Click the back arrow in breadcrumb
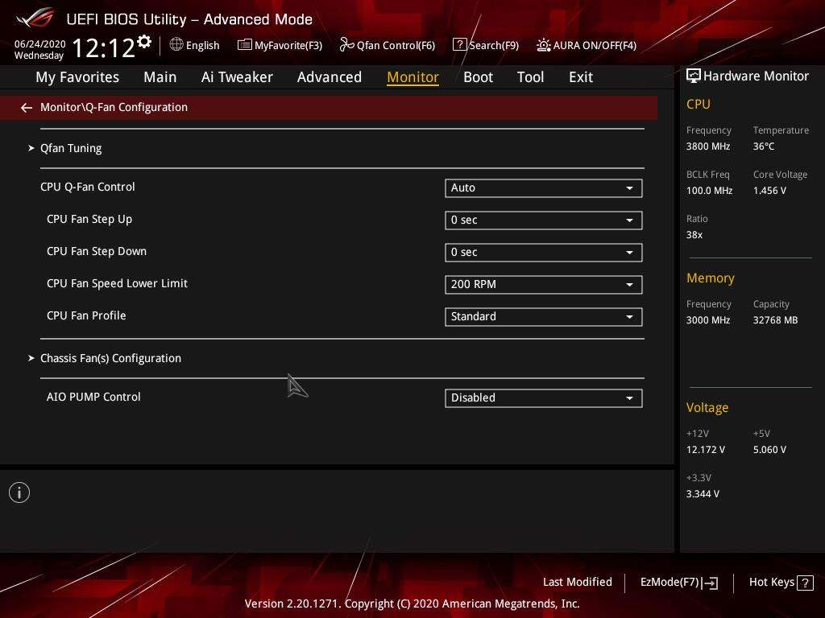Viewport: 825px width, 618px height. pos(27,107)
